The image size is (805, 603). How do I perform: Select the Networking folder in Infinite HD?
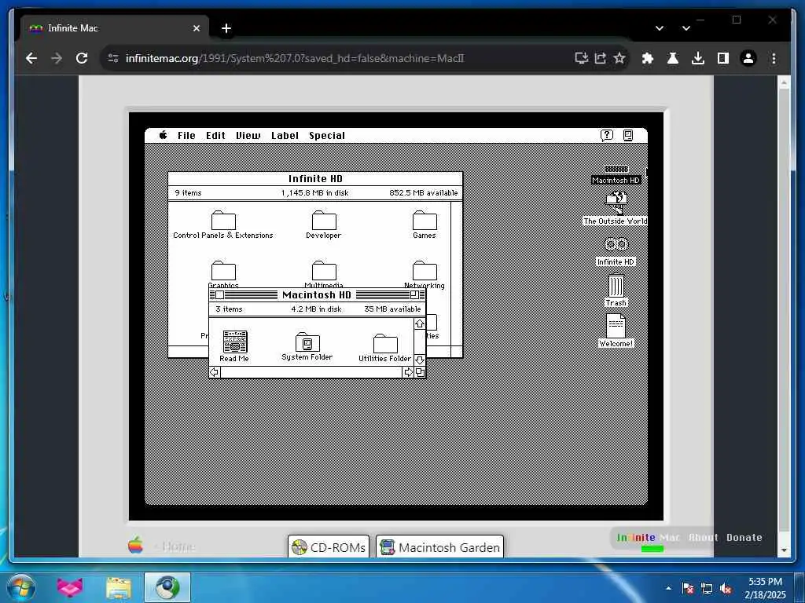pyautogui.click(x=425, y=274)
